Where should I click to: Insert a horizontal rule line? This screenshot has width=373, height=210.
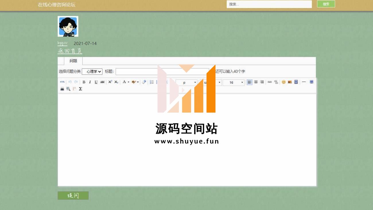coord(304,82)
